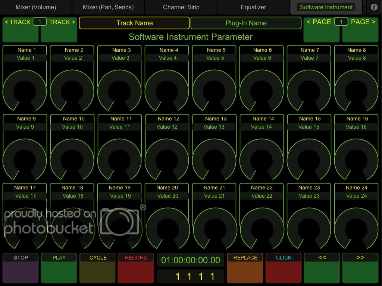This screenshot has height=286, width=382.
Task: Switch to the Mixer (Volume) tab
Action: (36, 7)
